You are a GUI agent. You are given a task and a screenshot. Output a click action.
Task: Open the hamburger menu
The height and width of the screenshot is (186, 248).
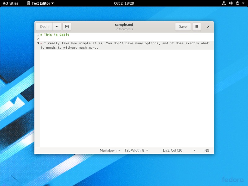(x=197, y=27)
